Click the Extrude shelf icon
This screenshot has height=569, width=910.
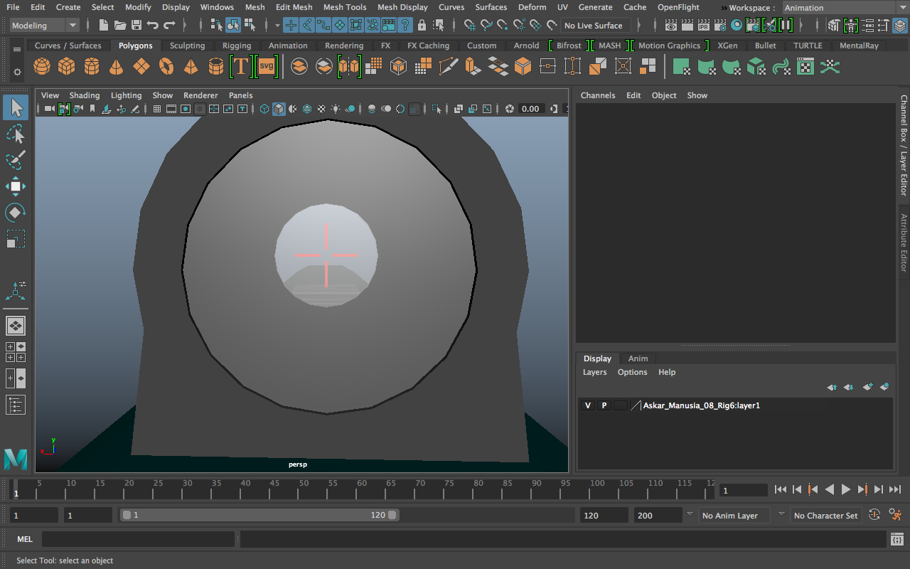click(x=473, y=67)
